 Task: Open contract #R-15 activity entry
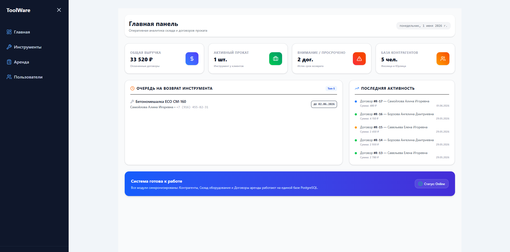point(402,129)
